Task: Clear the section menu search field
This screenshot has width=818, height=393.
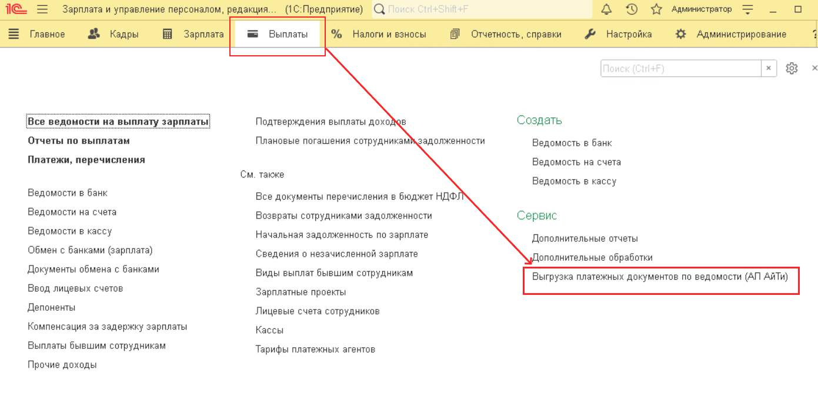Action: (769, 68)
